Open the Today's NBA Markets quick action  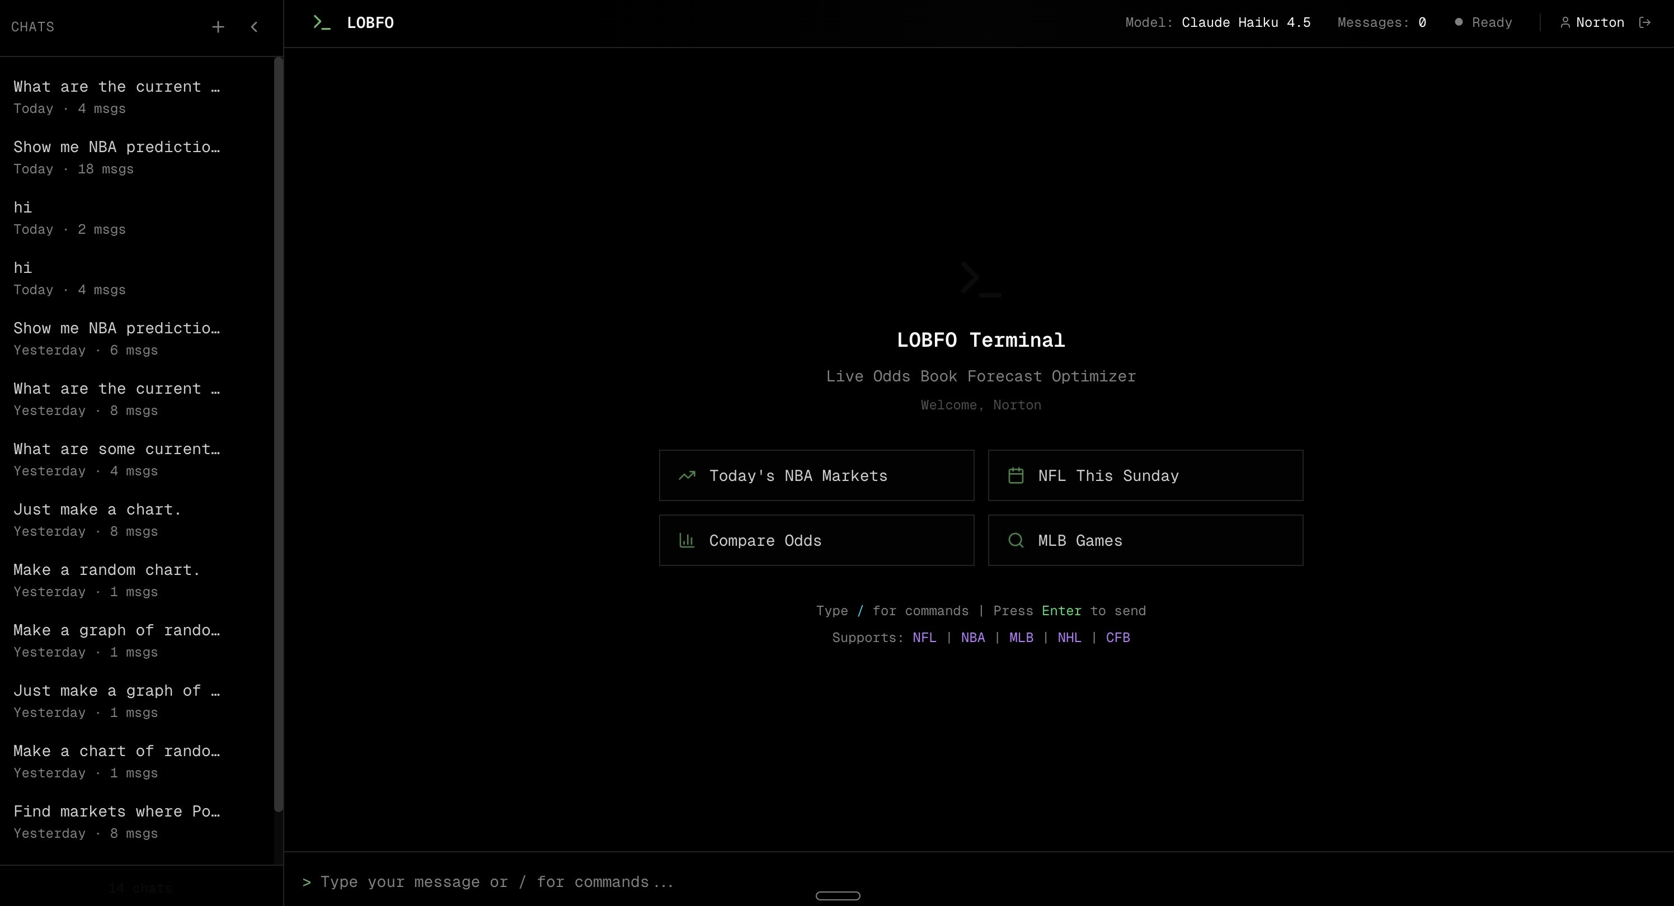point(816,475)
